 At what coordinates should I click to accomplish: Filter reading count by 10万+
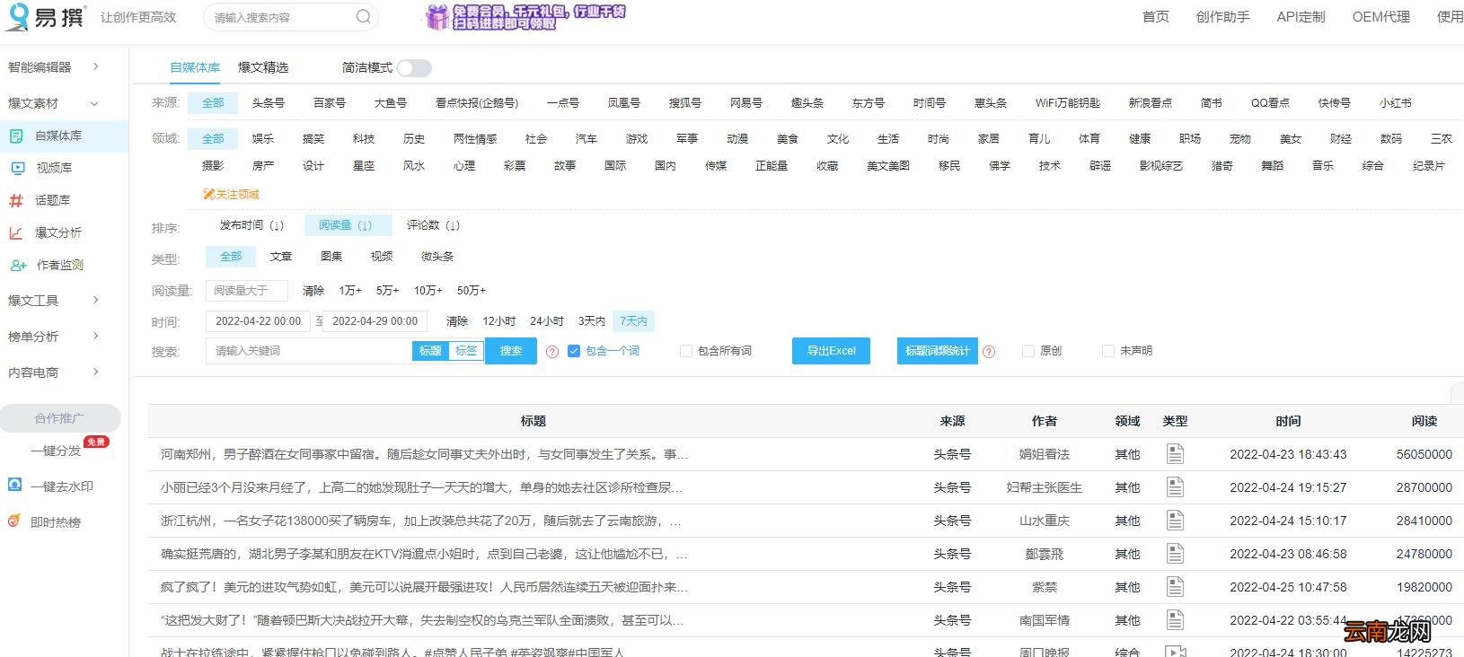(428, 291)
